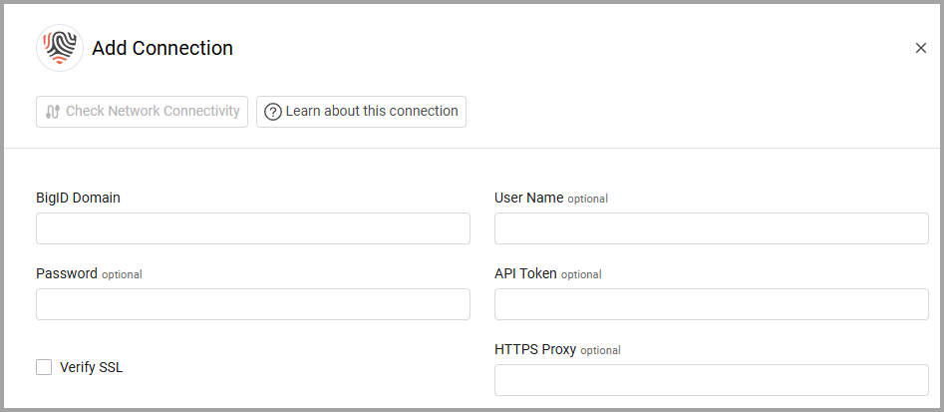
Task: Click the Verify SSL label text
Action: [x=92, y=367]
